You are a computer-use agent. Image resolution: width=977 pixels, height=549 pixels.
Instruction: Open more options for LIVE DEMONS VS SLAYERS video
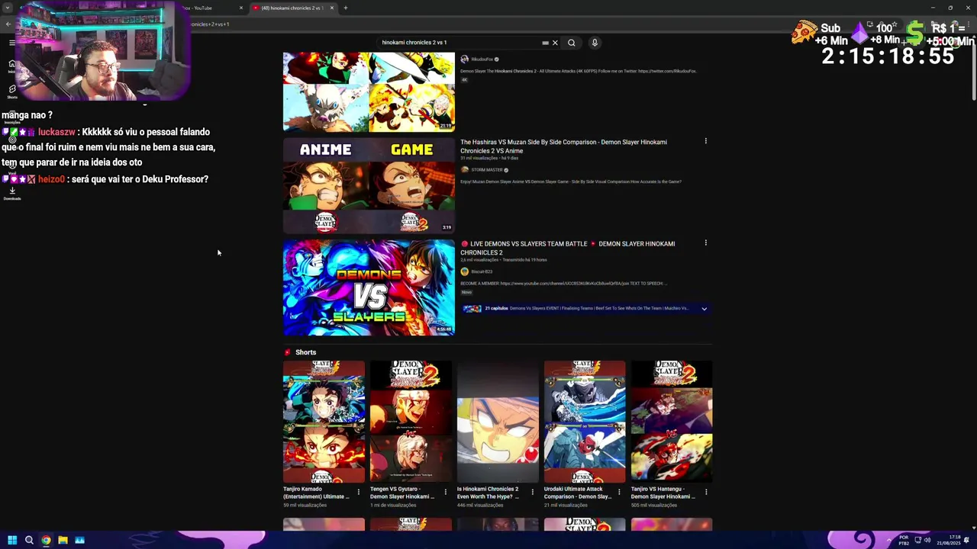pyautogui.click(x=705, y=243)
